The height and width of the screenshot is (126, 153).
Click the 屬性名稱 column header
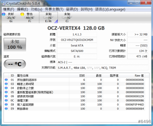pos(23,76)
